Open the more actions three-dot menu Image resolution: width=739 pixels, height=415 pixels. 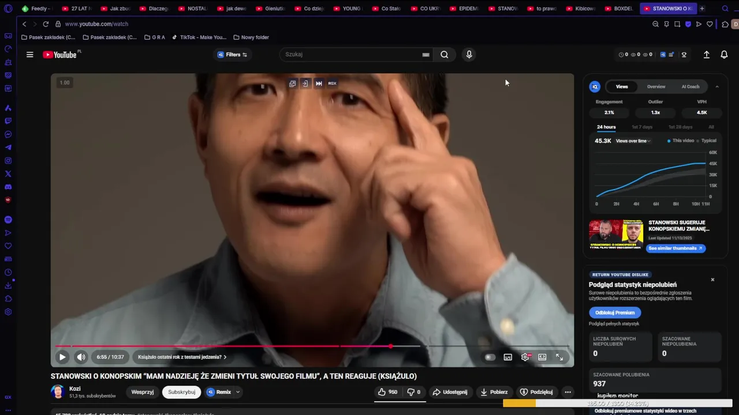[x=568, y=392]
